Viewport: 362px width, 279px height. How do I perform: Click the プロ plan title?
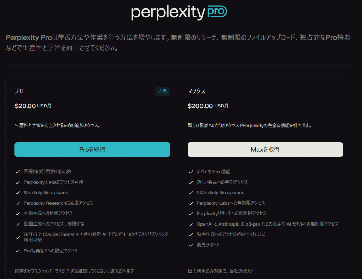click(x=19, y=91)
